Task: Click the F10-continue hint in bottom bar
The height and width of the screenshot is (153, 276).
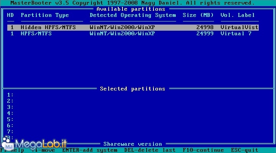Action: click(x=203, y=150)
